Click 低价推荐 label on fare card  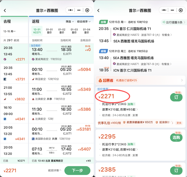point(103,89)
